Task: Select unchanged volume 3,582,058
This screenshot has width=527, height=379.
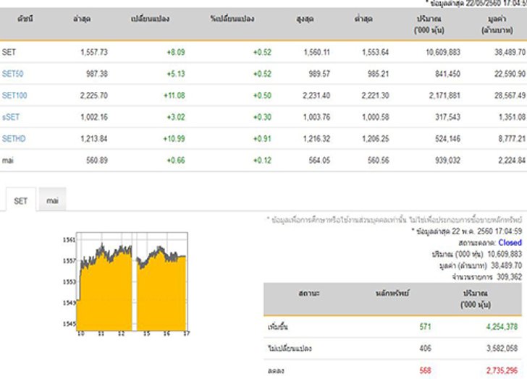Action: [502, 348]
